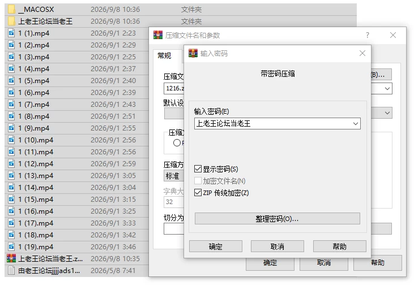Expand the password history dropdown arrow
The width and height of the screenshot is (414, 290).
(x=356, y=124)
